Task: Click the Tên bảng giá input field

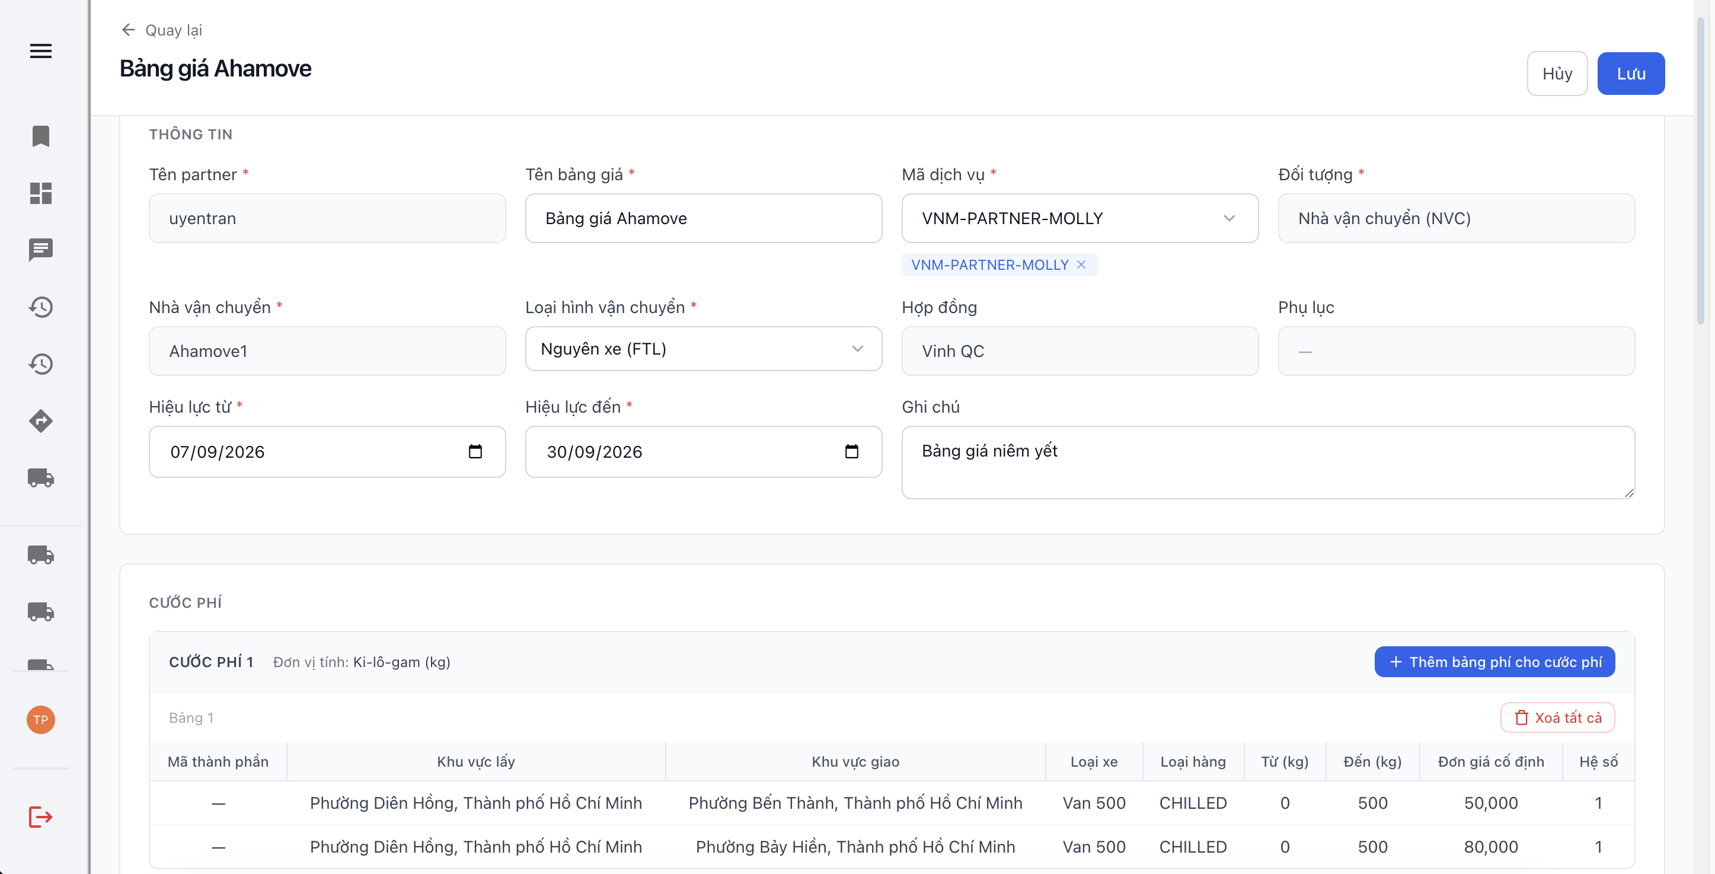Action: point(704,218)
